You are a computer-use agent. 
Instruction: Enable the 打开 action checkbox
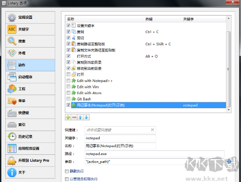pos(68,74)
